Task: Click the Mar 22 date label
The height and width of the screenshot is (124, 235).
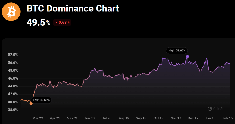Action: click(38, 118)
